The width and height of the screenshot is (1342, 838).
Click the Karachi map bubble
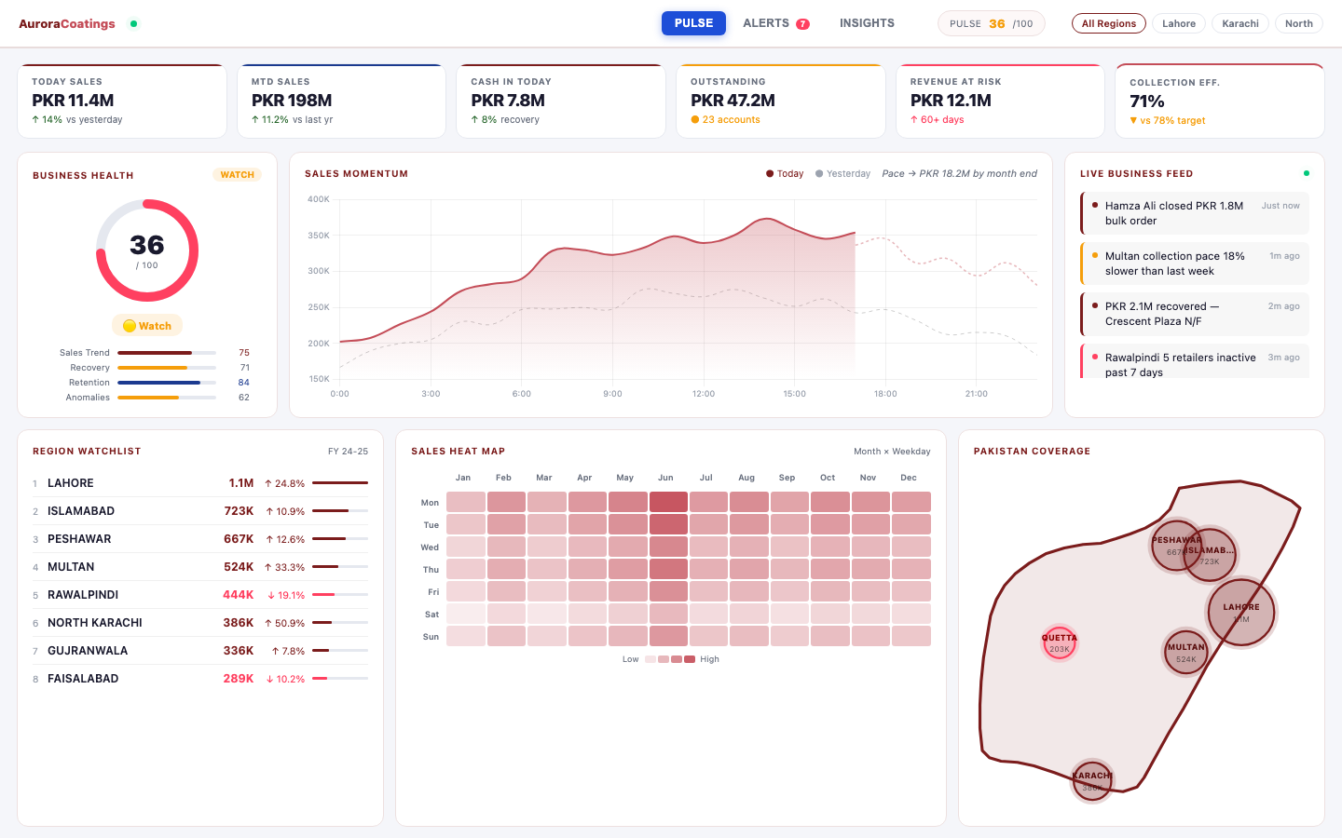tap(1091, 780)
